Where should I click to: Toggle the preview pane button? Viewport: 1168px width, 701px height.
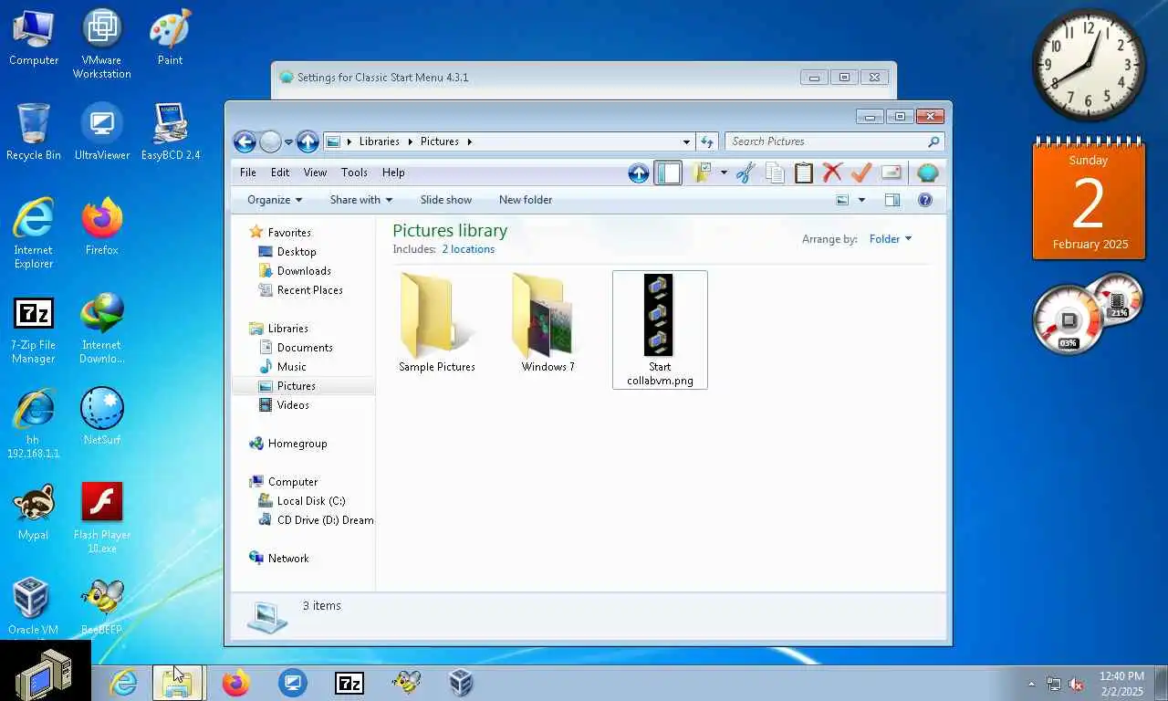892,200
